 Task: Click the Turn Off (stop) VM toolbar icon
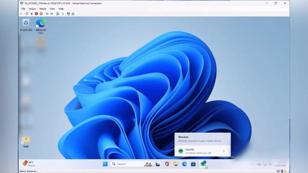click(32, 14)
